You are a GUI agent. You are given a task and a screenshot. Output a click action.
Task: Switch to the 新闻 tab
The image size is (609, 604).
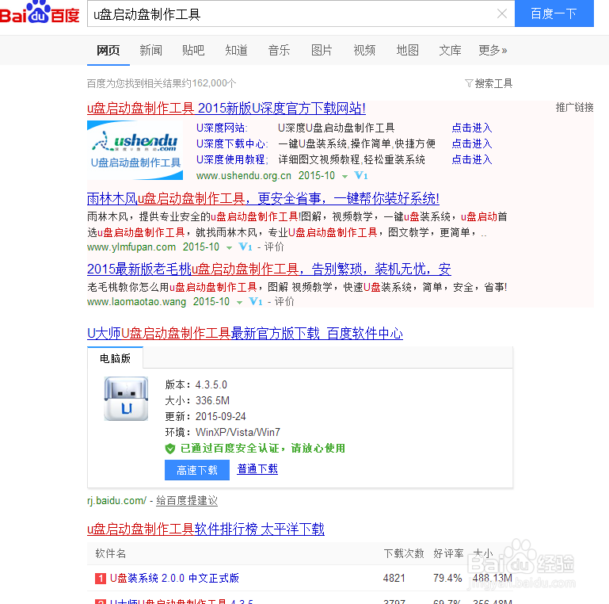click(x=150, y=50)
